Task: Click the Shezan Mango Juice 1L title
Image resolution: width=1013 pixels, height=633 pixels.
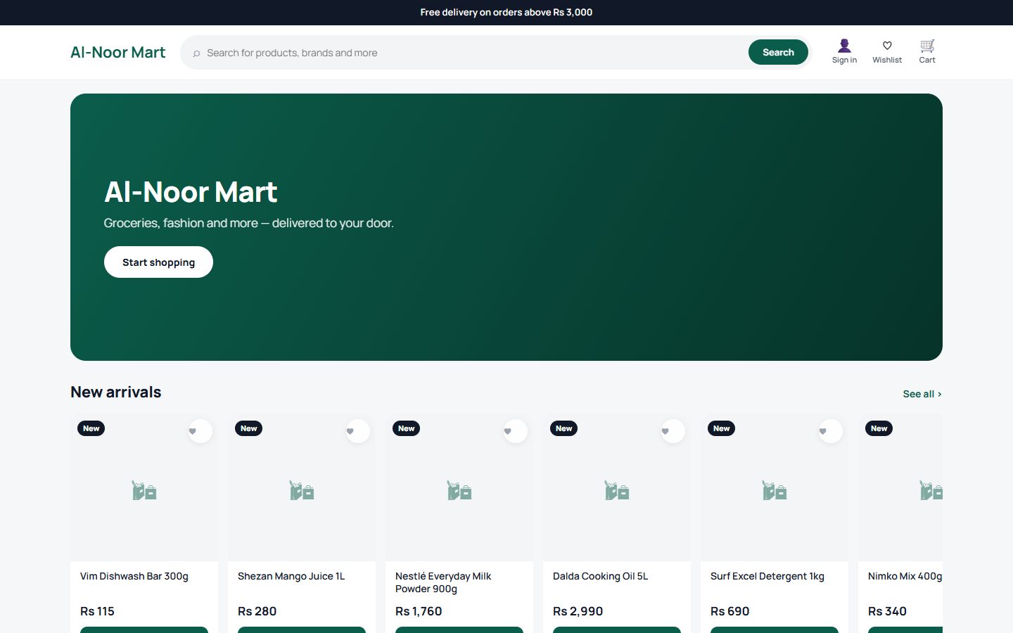Action: tap(291, 576)
